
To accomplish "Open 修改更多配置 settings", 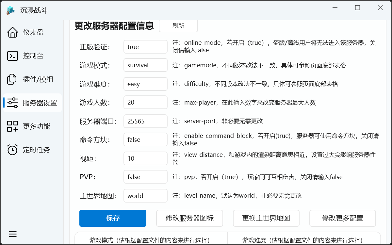I will point(342,218).
